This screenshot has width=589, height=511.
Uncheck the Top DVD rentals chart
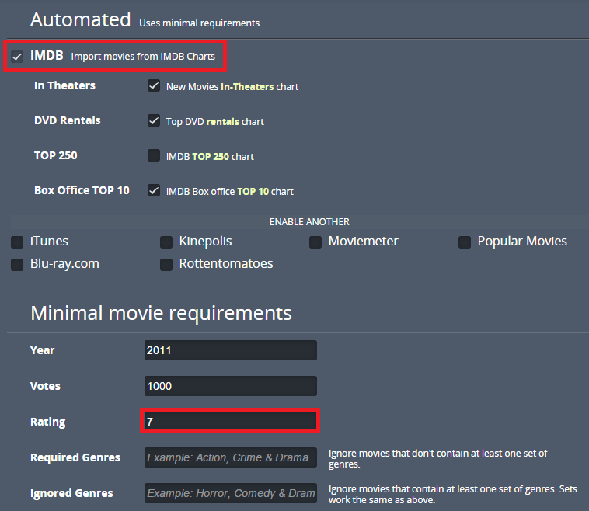pyautogui.click(x=154, y=121)
